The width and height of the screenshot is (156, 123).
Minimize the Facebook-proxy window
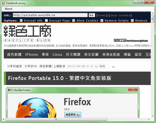(136, 2)
